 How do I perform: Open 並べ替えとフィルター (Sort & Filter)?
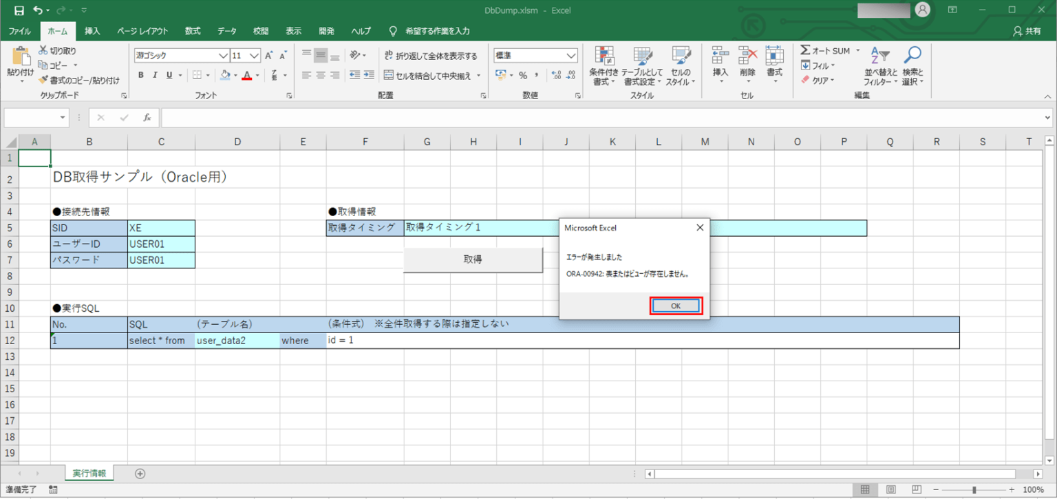pos(881,67)
